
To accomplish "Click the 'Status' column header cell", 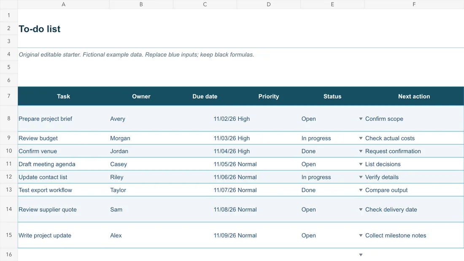I will tap(332, 96).
